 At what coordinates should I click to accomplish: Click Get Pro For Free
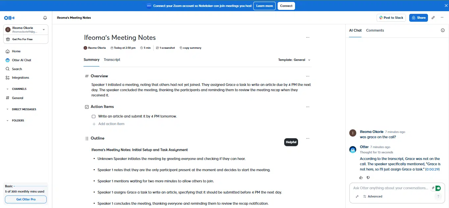click(26, 39)
